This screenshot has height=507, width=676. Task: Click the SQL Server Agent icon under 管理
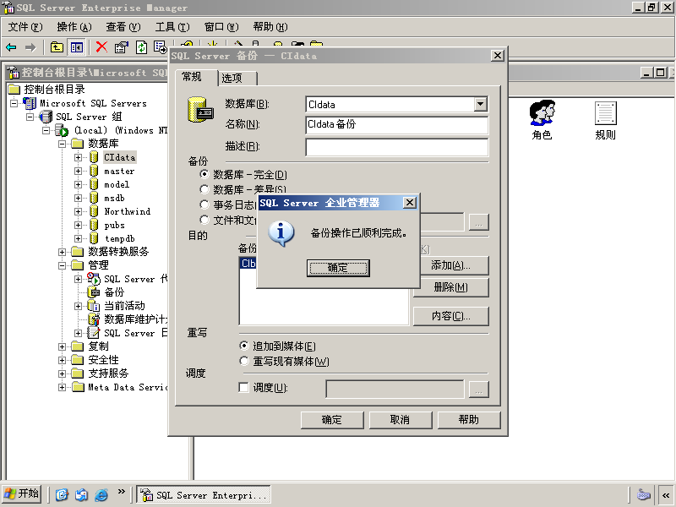point(94,279)
